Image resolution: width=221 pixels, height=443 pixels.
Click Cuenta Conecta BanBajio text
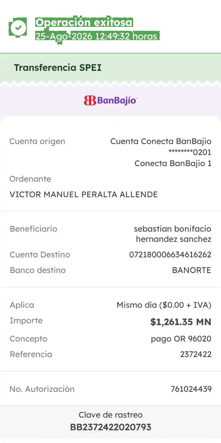(x=161, y=141)
